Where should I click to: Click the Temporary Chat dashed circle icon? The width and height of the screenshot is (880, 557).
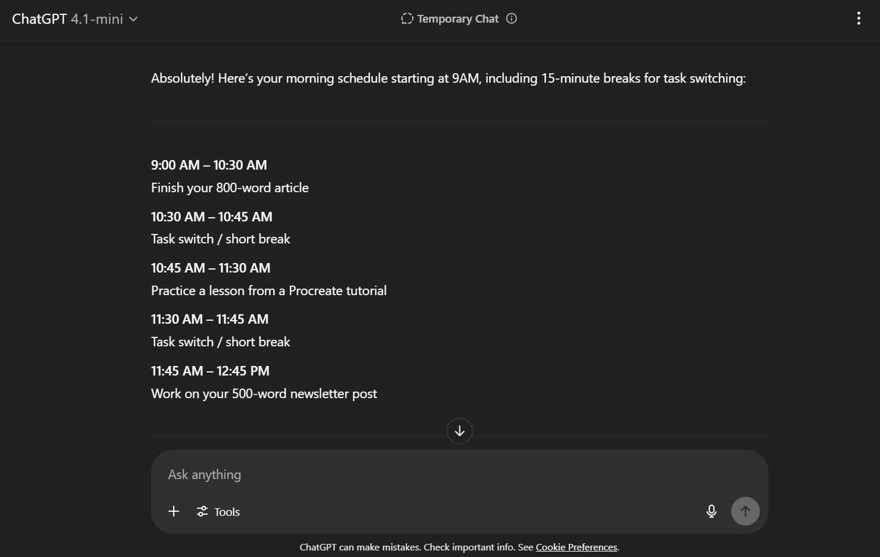tap(407, 18)
